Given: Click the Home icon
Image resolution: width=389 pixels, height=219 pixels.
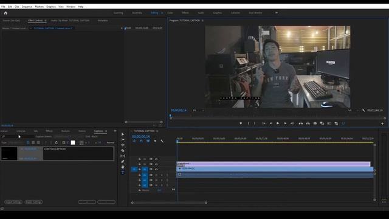Looking at the screenshot, I should [x=5, y=13].
